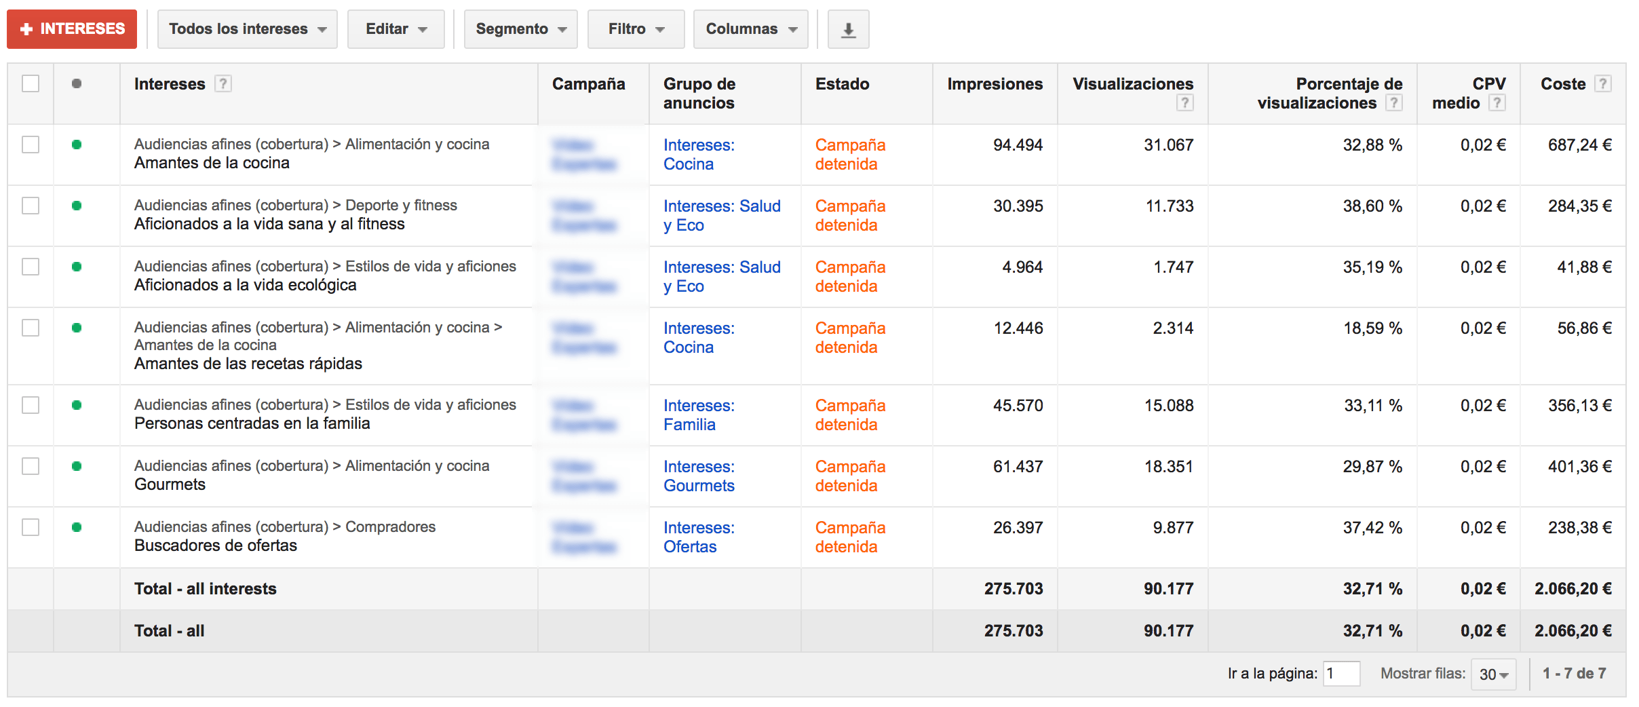
Task: Open Intereses: Familia ad group link
Action: coord(699,415)
